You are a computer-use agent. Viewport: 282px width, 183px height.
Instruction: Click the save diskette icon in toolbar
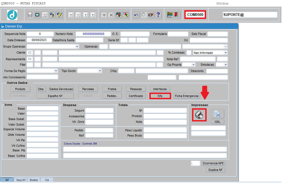pos(30,15)
